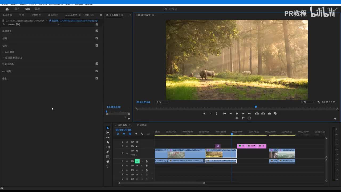Disable the HSL 辅助 section checkbox
This screenshot has height=192, width=341.
click(97, 71)
